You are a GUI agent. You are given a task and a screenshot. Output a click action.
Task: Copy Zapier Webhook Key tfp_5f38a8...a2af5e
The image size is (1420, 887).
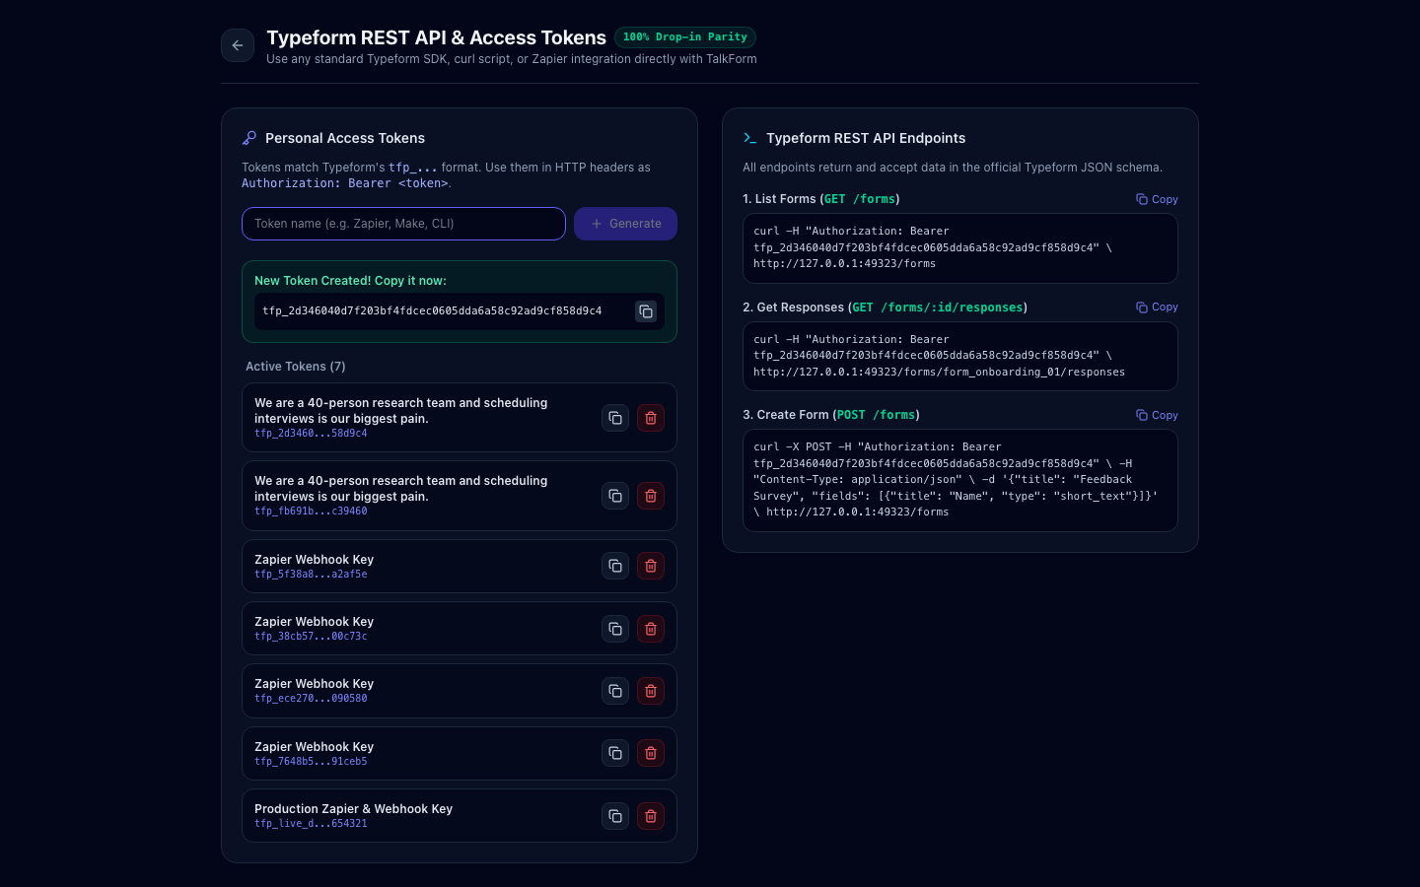pyautogui.click(x=615, y=566)
